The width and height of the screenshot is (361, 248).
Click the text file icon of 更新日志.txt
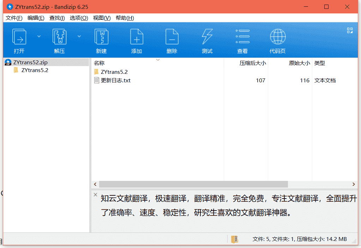pyautogui.click(x=97, y=80)
